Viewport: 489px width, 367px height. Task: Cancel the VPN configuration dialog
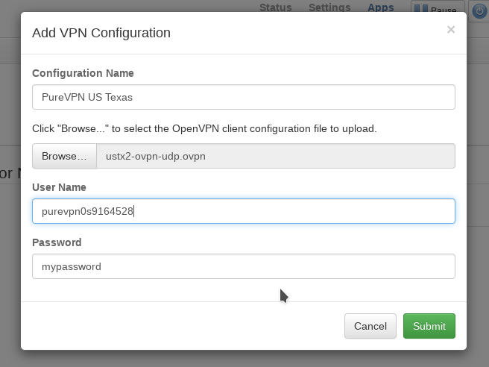pyautogui.click(x=370, y=326)
